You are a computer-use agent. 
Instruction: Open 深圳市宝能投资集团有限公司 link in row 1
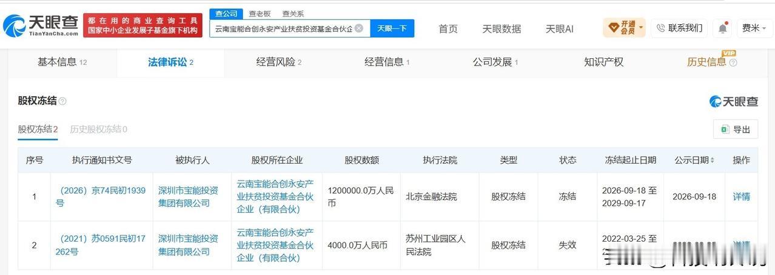pos(188,197)
